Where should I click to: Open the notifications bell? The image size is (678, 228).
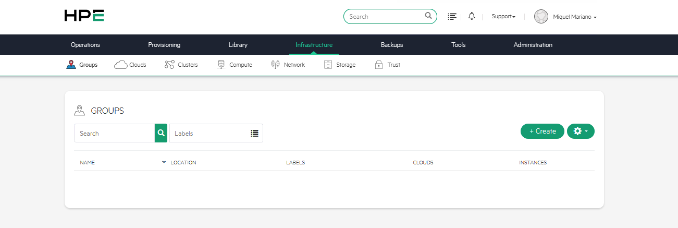[472, 16]
